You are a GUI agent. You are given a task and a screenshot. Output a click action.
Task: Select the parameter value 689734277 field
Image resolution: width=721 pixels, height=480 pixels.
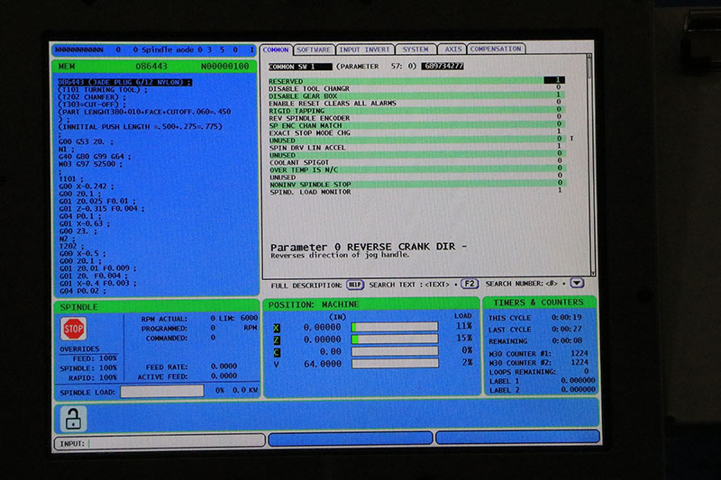tap(444, 67)
